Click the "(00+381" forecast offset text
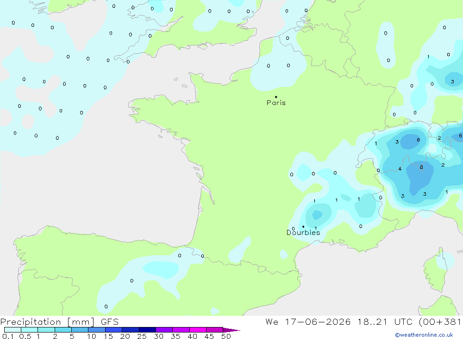The image size is (463, 339). pos(440,322)
